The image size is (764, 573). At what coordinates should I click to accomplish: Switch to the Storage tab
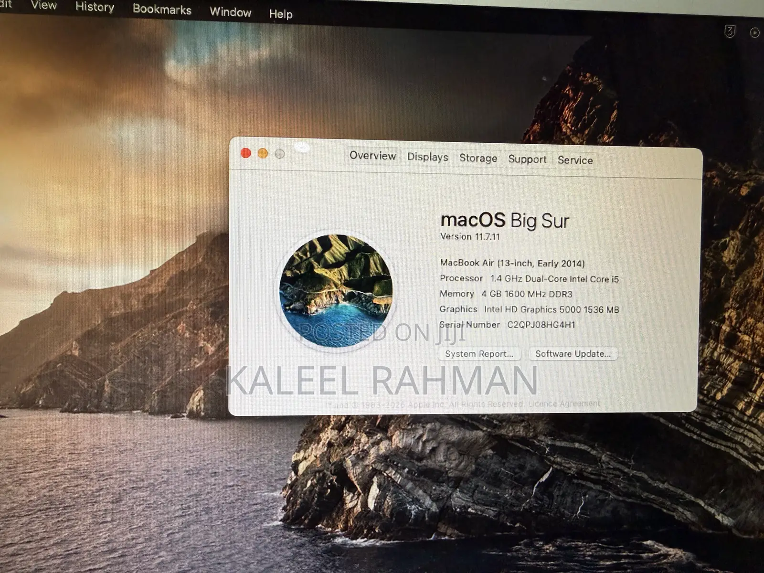pyautogui.click(x=478, y=158)
